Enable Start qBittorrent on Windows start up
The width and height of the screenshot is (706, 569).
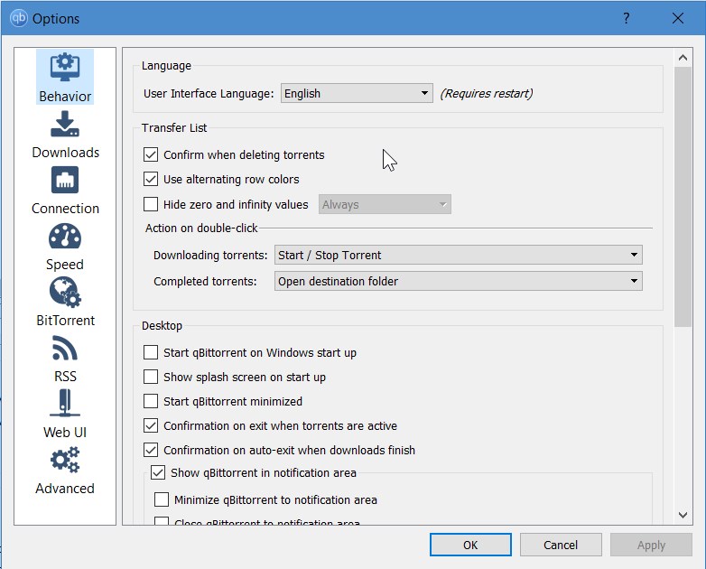(151, 352)
